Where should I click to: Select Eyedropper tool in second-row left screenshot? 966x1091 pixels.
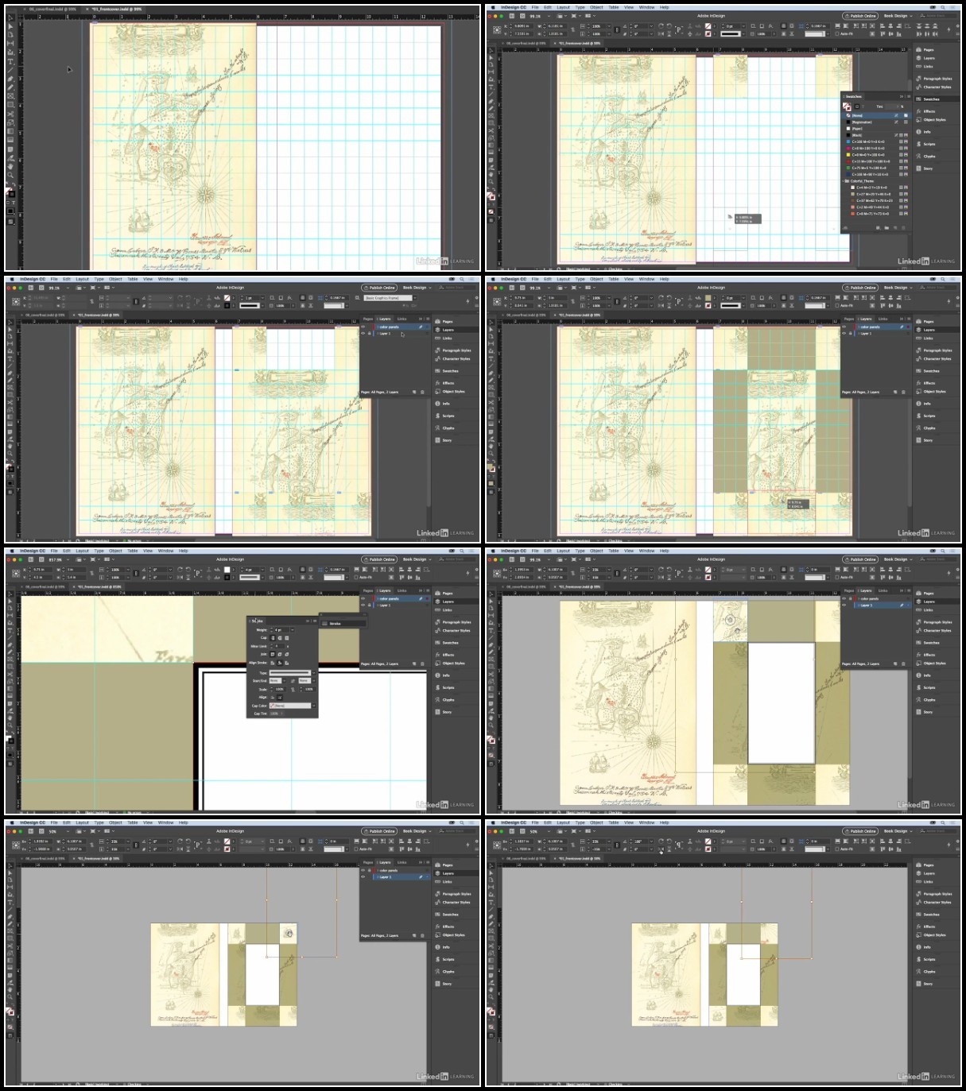click(10, 439)
